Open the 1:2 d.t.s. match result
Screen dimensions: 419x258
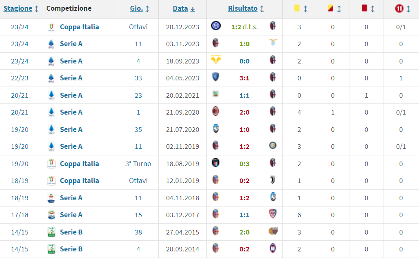tap(244, 27)
